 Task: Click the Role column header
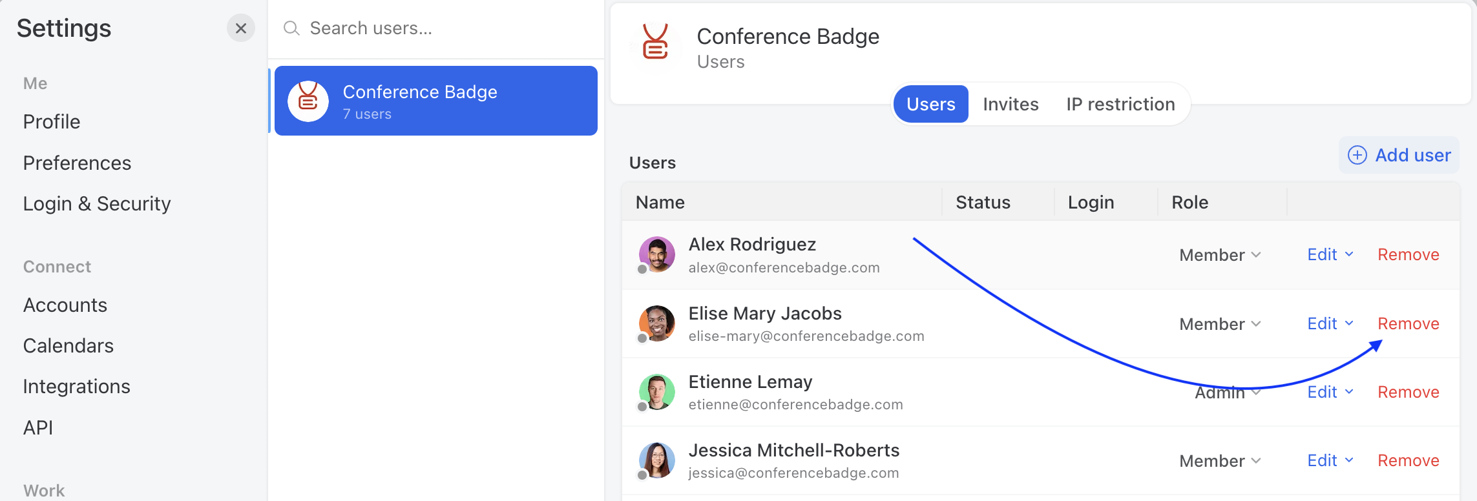tap(1190, 202)
